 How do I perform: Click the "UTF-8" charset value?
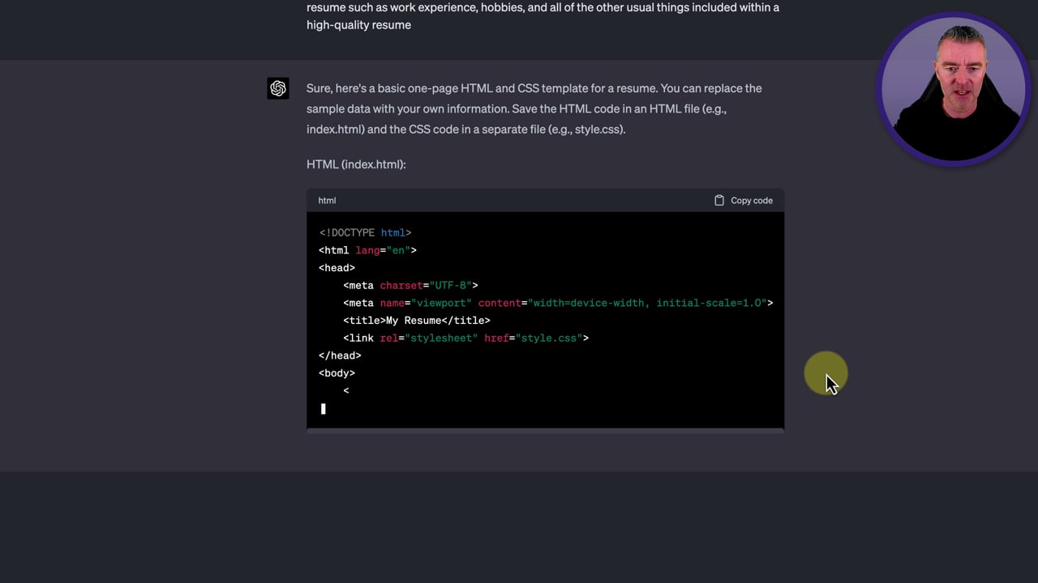450,286
